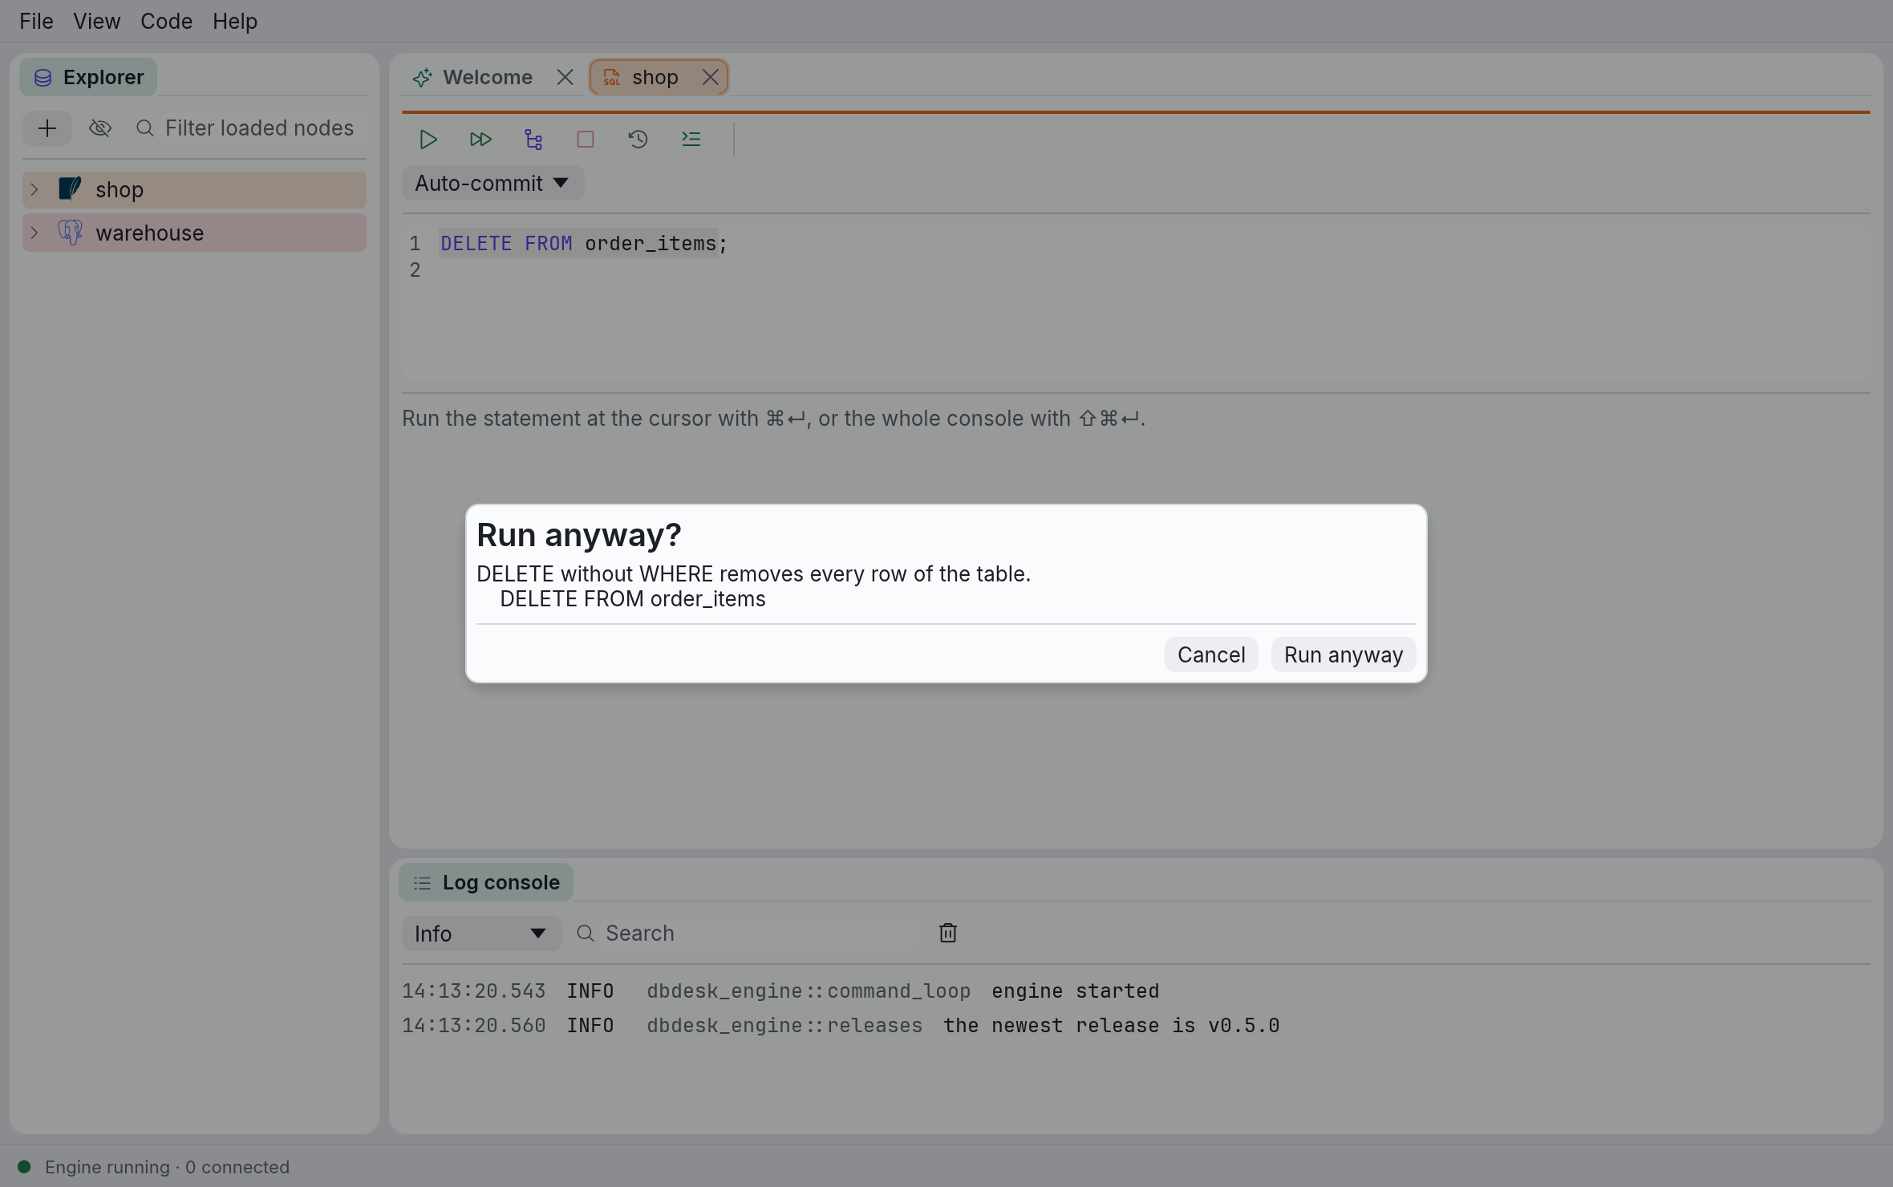1893x1187 pixels.
Task: Click the format SQL indent icon
Action: (x=691, y=140)
